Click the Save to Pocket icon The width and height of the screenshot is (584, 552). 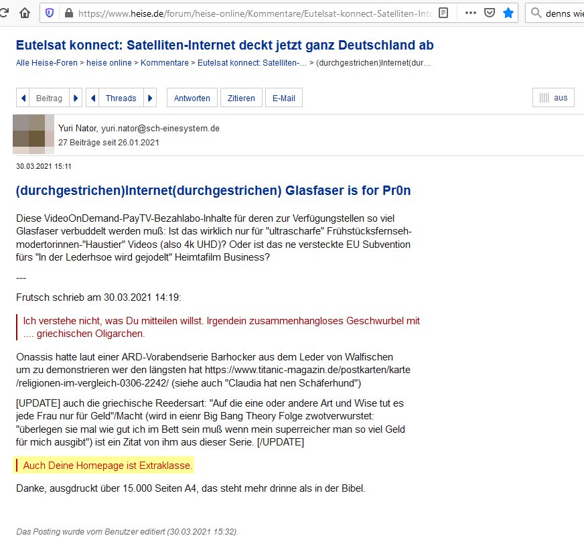tap(490, 13)
